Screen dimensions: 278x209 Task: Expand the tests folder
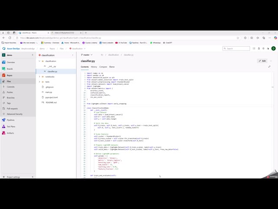point(40,82)
